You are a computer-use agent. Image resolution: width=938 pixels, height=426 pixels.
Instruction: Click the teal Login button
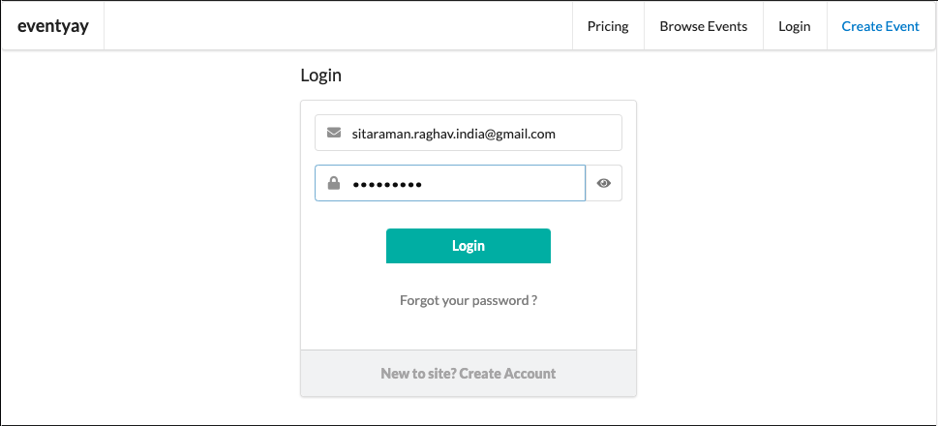tap(469, 246)
